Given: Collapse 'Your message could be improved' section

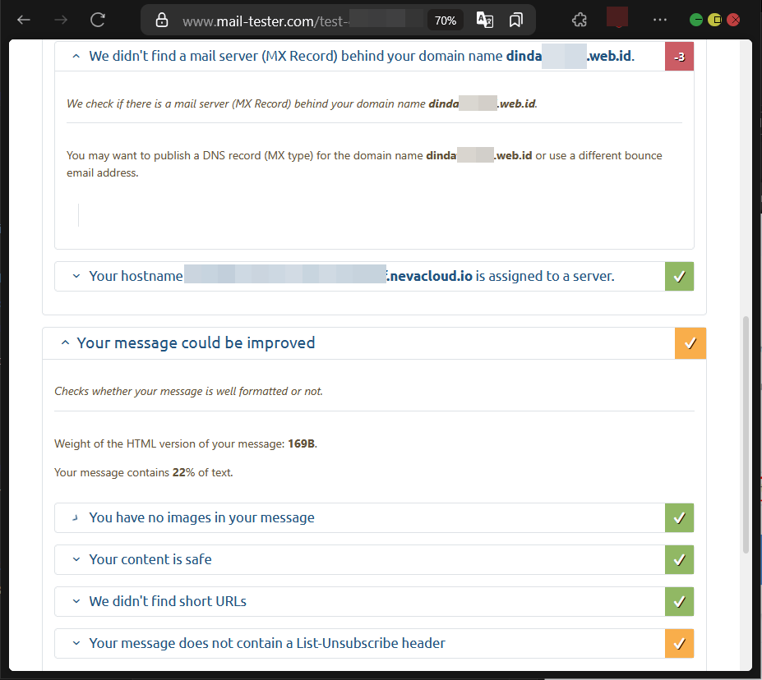Looking at the screenshot, I should coord(65,342).
